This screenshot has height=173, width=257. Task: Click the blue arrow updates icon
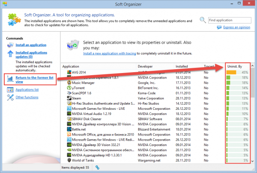[x=10, y=54]
